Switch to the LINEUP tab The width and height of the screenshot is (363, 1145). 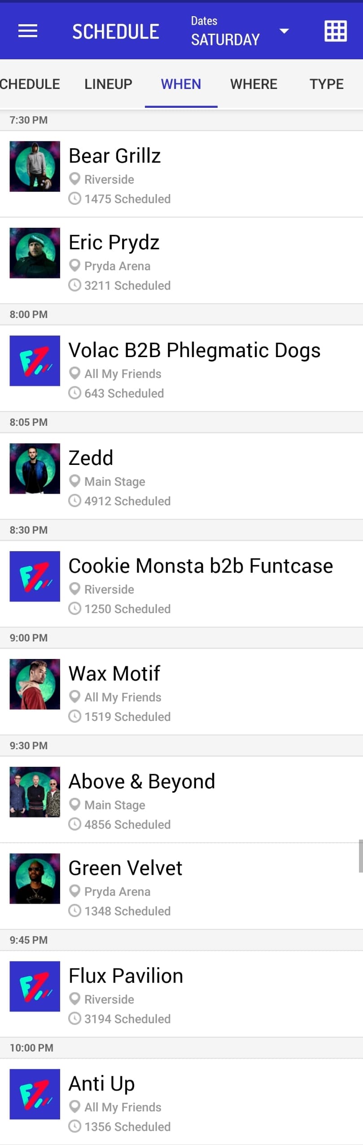pos(108,84)
